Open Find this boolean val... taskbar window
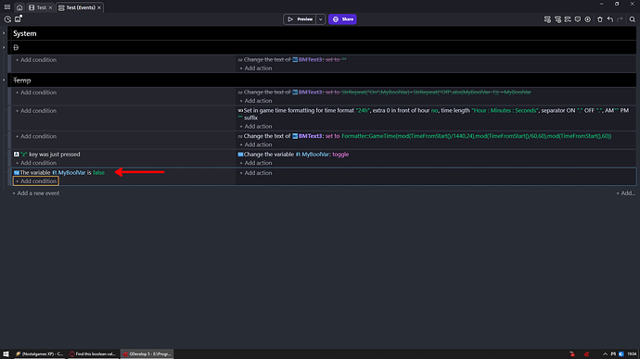 (93, 354)
